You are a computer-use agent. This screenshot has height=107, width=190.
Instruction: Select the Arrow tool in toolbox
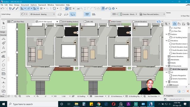coord(4,23)
